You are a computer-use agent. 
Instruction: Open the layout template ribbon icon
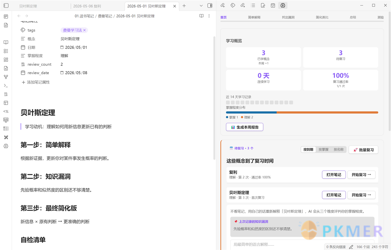[x=6, y=103]
